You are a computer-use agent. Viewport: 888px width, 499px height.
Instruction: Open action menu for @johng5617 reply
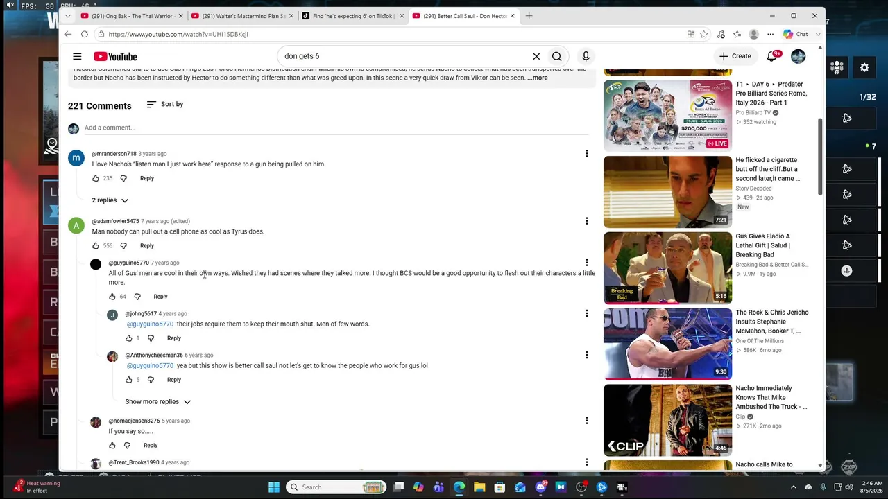point(586,313)
